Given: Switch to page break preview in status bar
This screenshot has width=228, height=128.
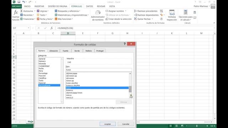Looking at the screenshot, I should (182, 126).
